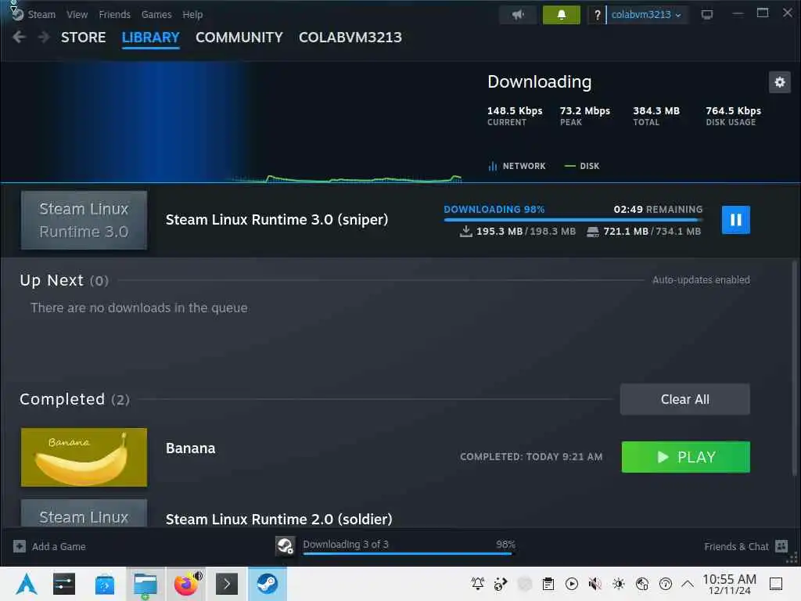Click the Auto-updates enabled text

701,280
